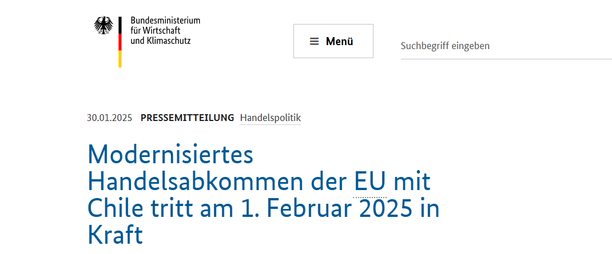
Task: Click the underline below the search field
Action: coord(506,59)
